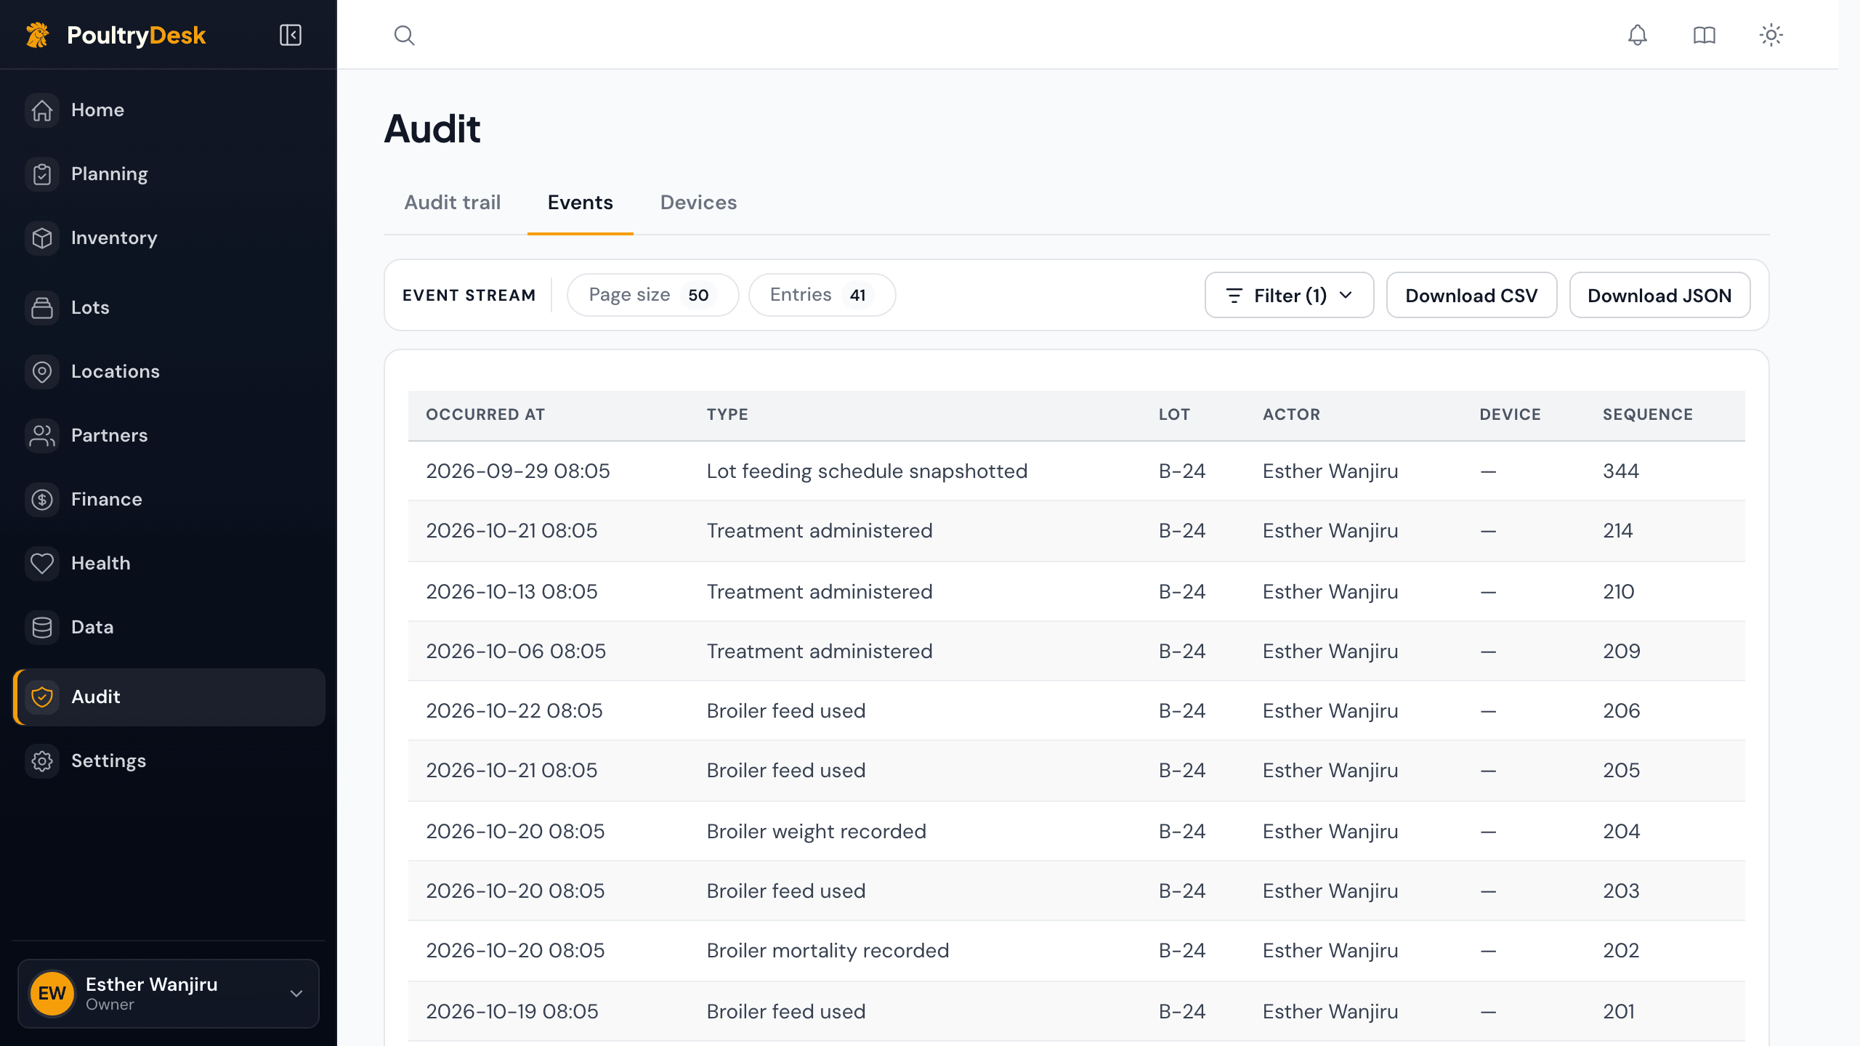Click Type column header
The width and height of the screenshot is (1860, 1046).
tap(727, 415)
